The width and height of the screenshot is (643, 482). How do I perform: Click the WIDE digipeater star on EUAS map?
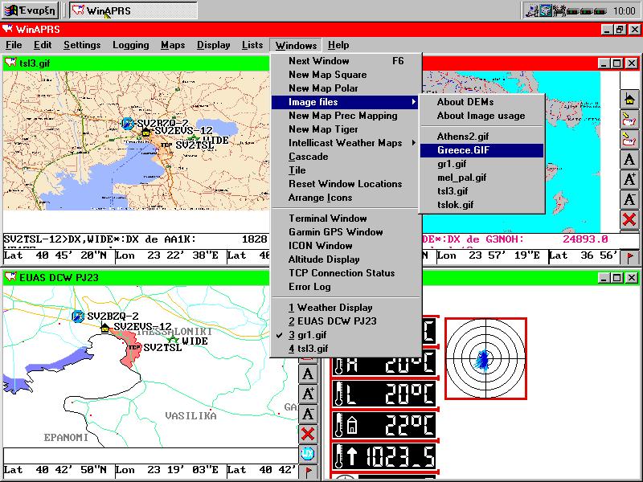(x=174, y=340)
